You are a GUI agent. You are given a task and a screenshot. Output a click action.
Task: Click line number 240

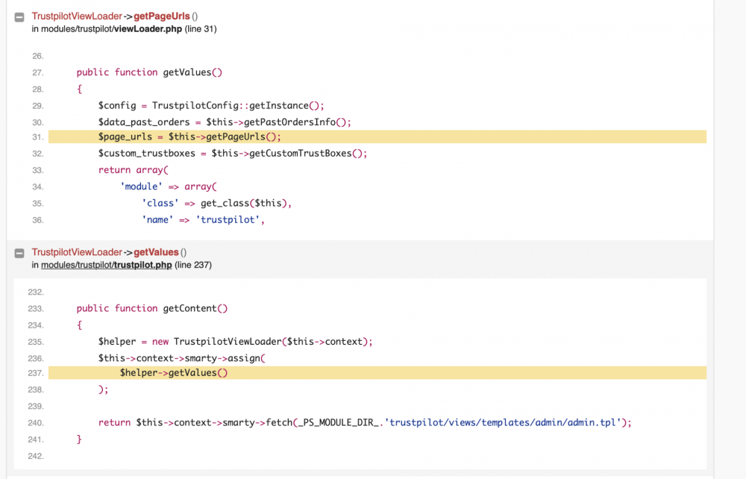coord(38,422)
